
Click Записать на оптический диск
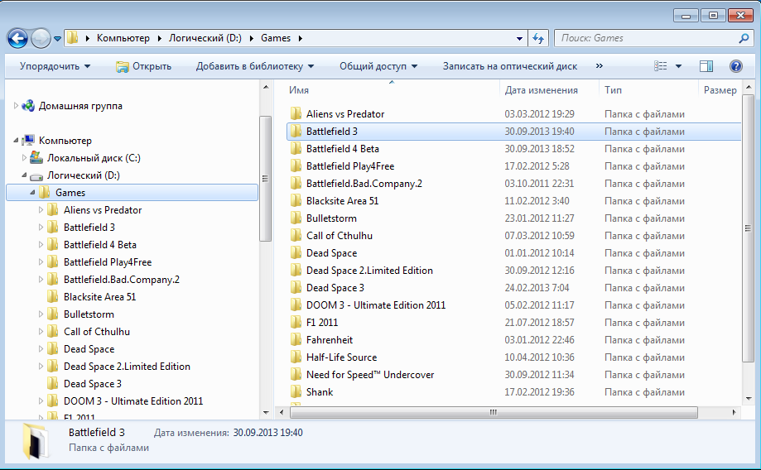tap(509, 66)
